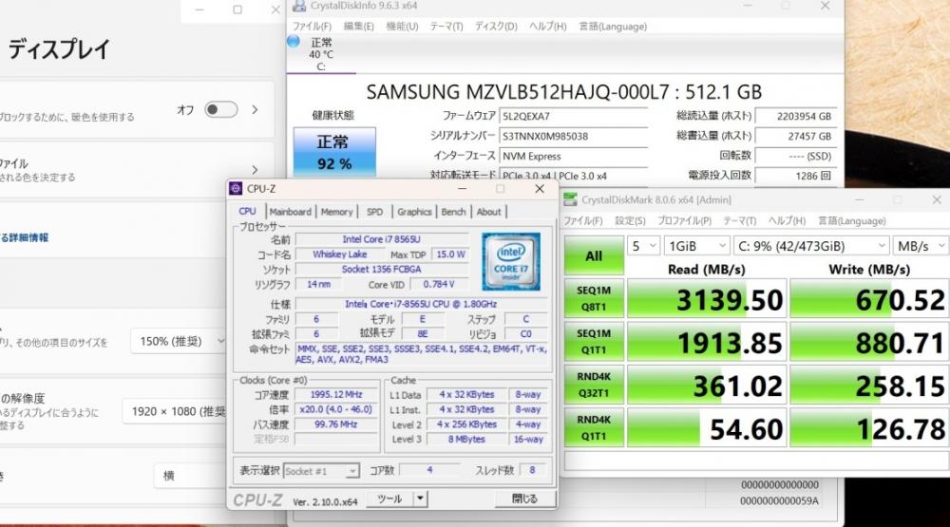Switch to the Bench tab

(x=453, y=212)
